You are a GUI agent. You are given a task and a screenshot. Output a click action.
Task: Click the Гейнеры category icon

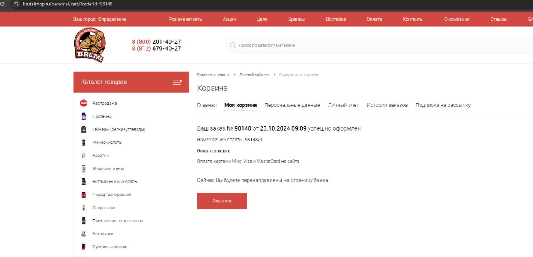[84, 129]
